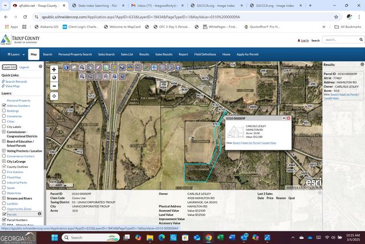This screenshot has height=244, width=365.
Task: Click the site search input field
Action: [341, 39]
